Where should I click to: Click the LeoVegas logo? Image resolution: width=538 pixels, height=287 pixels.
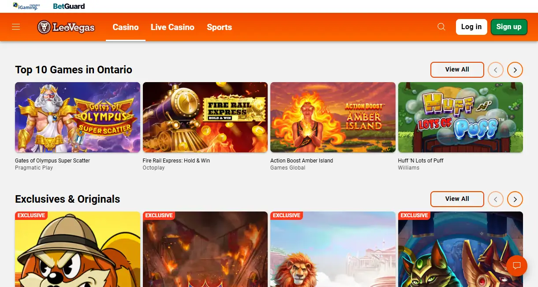coord(66,27)
